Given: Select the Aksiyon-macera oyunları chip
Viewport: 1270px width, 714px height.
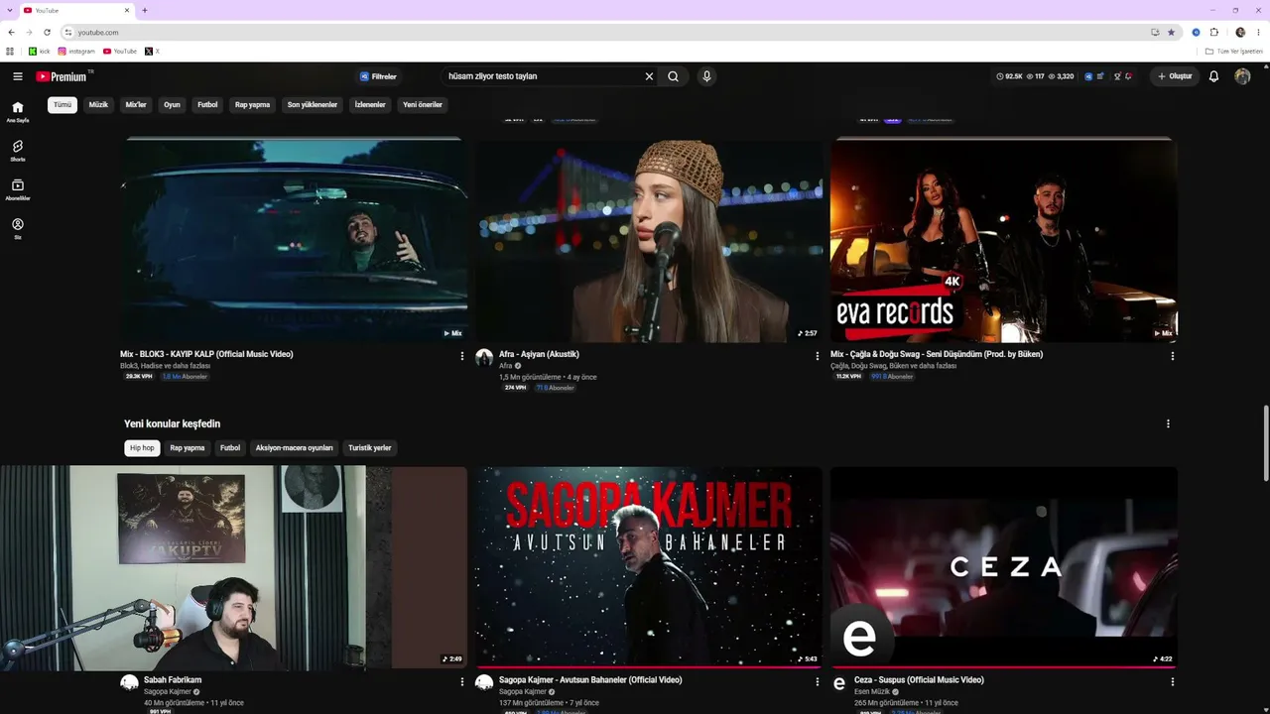Looking at the screenshot, I should 295,448.
